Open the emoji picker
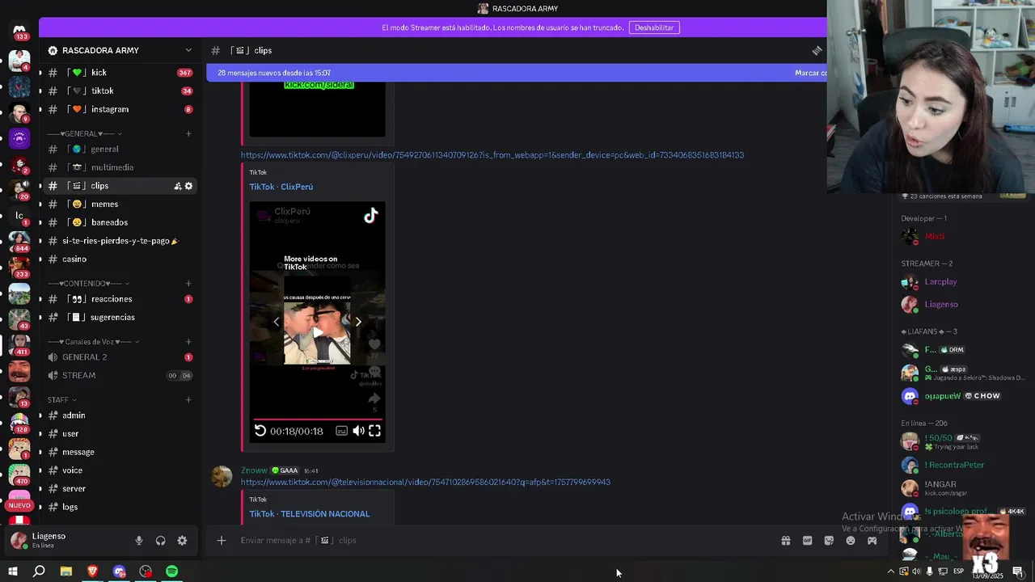 coord(851,540)
